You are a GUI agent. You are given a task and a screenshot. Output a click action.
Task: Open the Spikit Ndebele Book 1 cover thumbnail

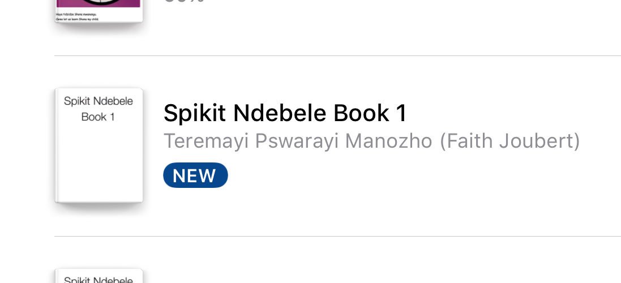pyautogui.click(x=98, y=145)
